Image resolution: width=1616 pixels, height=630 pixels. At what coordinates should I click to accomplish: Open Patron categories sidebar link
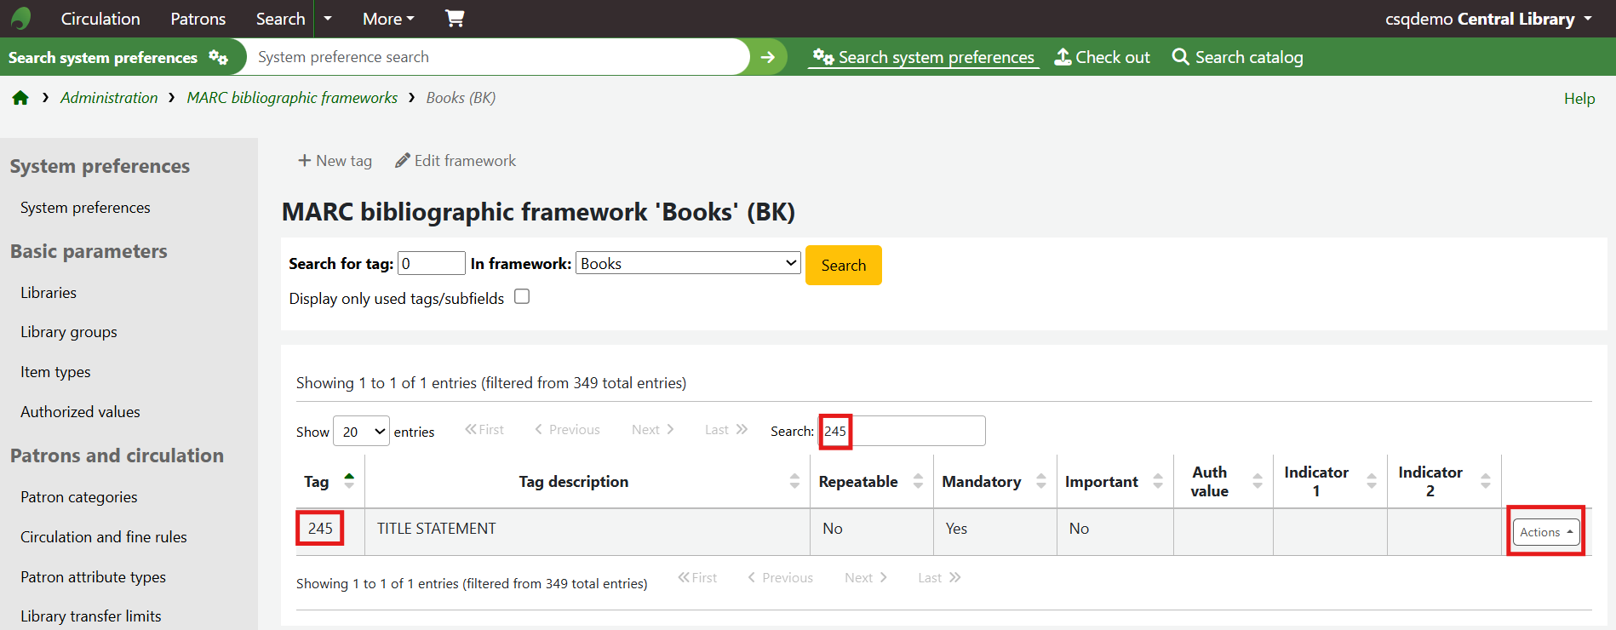[x=79, y=497]
